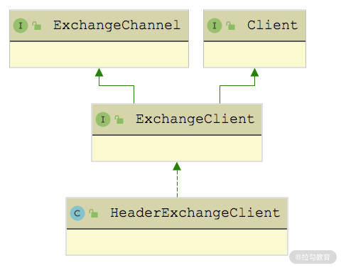Click the public visibility lock next to ExchangeClient

119,119
